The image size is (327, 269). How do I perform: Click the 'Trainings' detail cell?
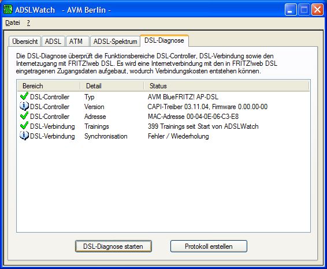point(96,126)
